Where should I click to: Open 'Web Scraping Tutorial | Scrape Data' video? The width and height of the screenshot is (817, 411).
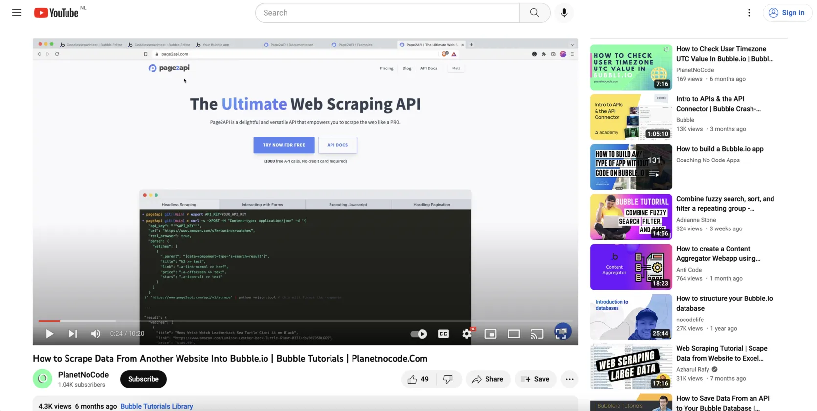click(x=722, y=353)
